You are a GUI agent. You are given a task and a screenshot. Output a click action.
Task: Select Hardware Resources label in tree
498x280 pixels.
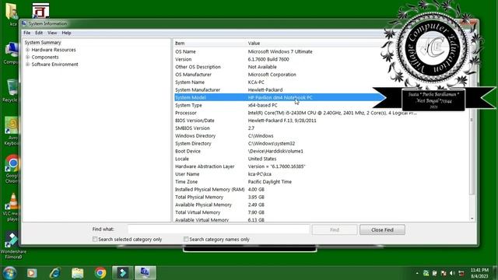point(54,50)
